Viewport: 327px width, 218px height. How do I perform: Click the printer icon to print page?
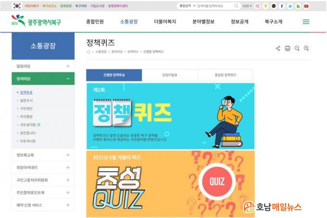click(x=288, y=48)
